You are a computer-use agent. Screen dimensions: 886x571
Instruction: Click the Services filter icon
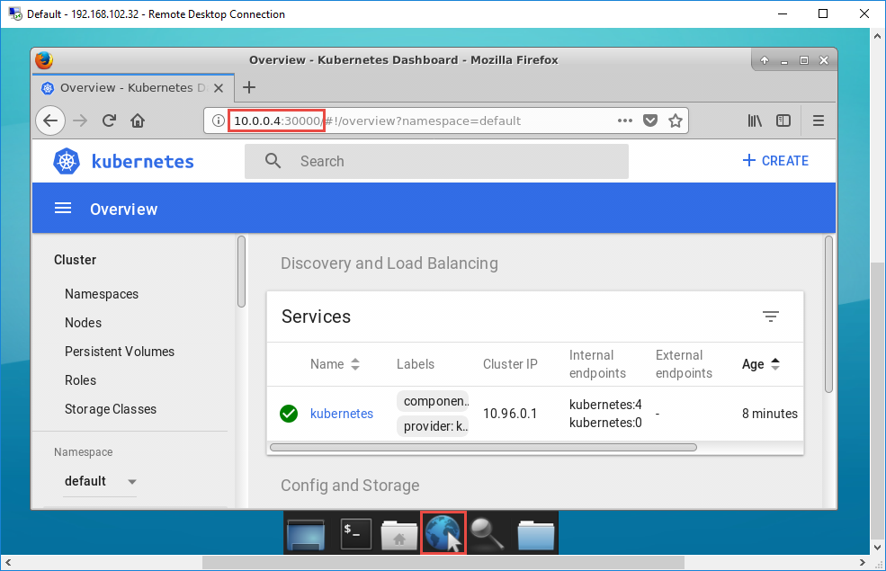click(771, 317)
